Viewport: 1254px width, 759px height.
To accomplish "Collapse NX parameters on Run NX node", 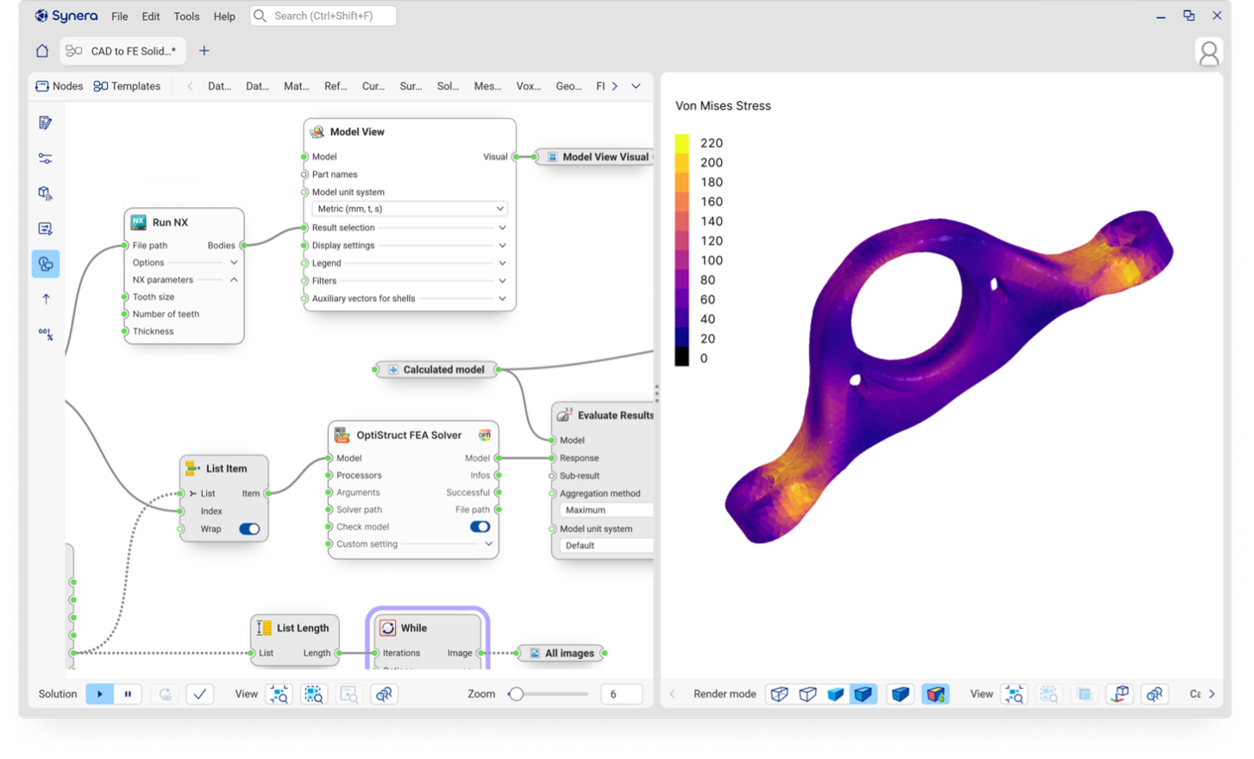I will coord(233,279).
